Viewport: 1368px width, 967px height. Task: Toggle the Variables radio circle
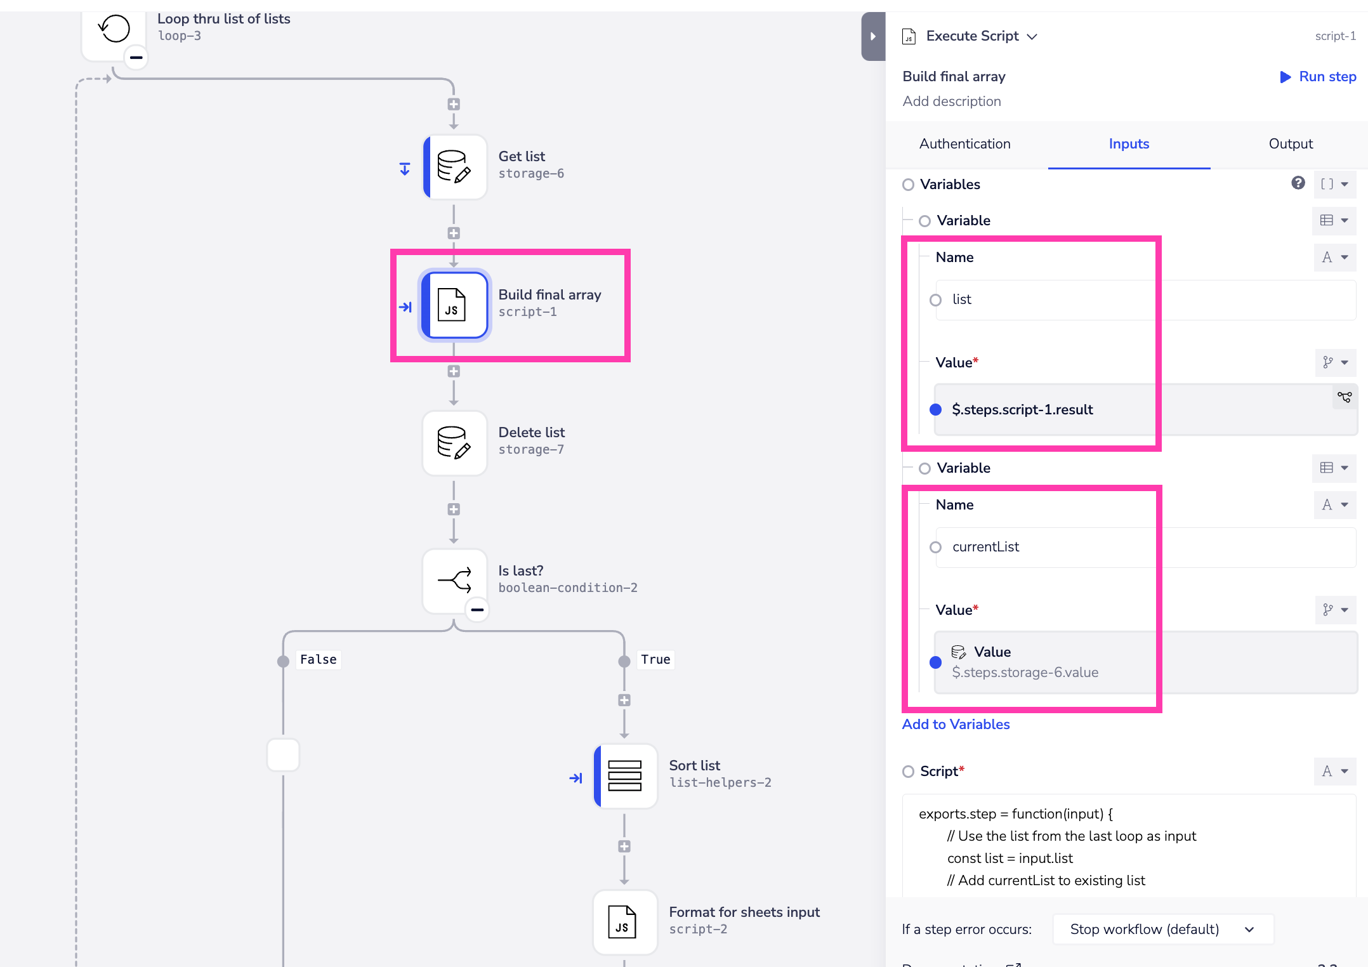[909, 185]
